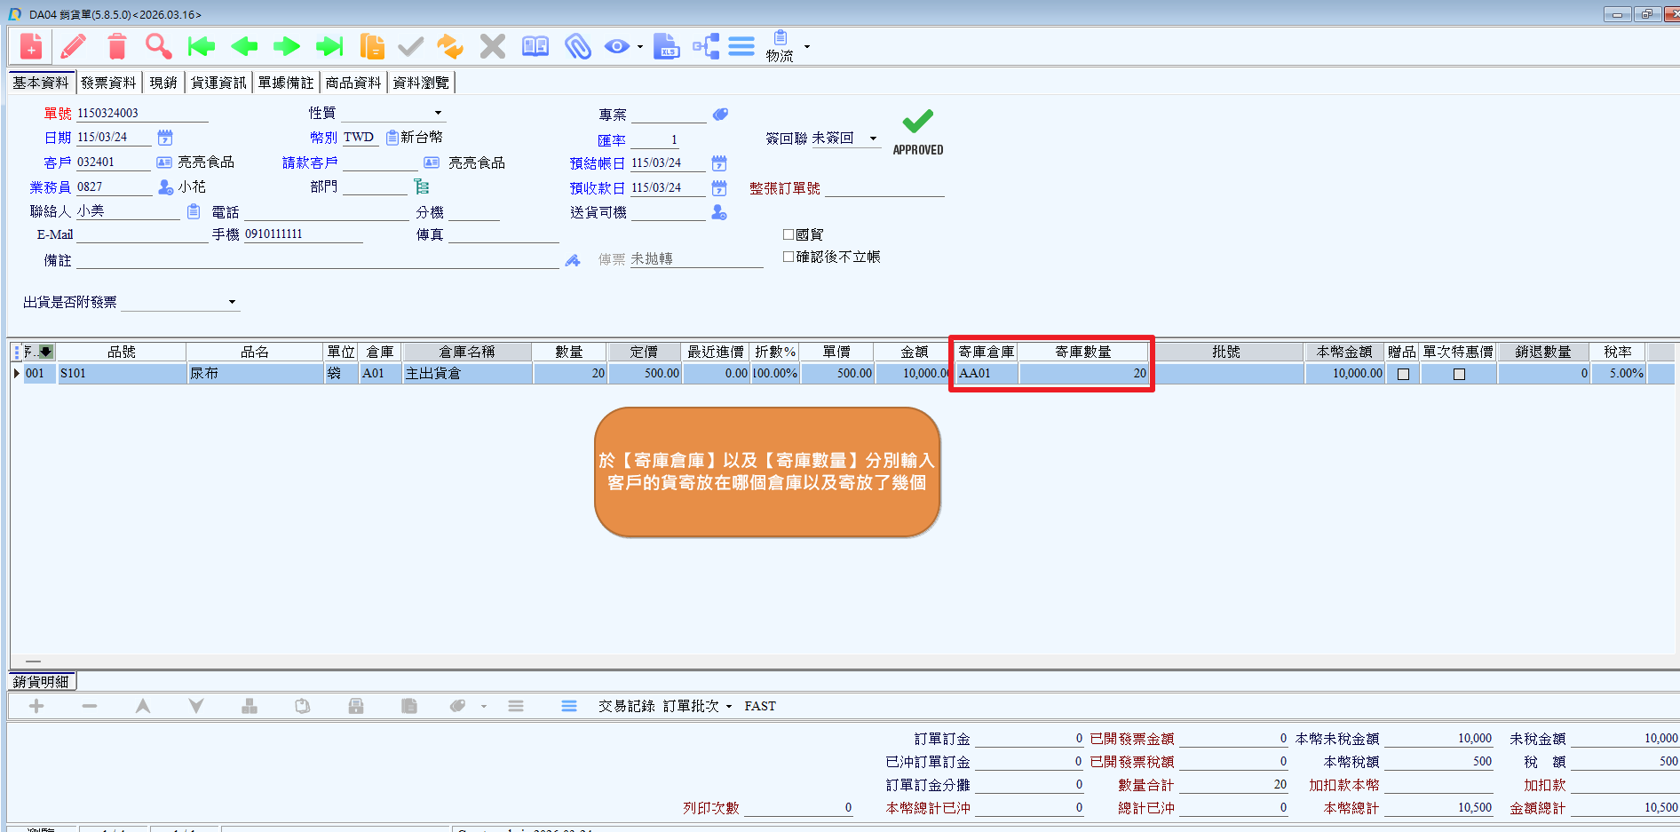
Task: Check the 確認後不立帳 checkbox
Action: (788, 257)
